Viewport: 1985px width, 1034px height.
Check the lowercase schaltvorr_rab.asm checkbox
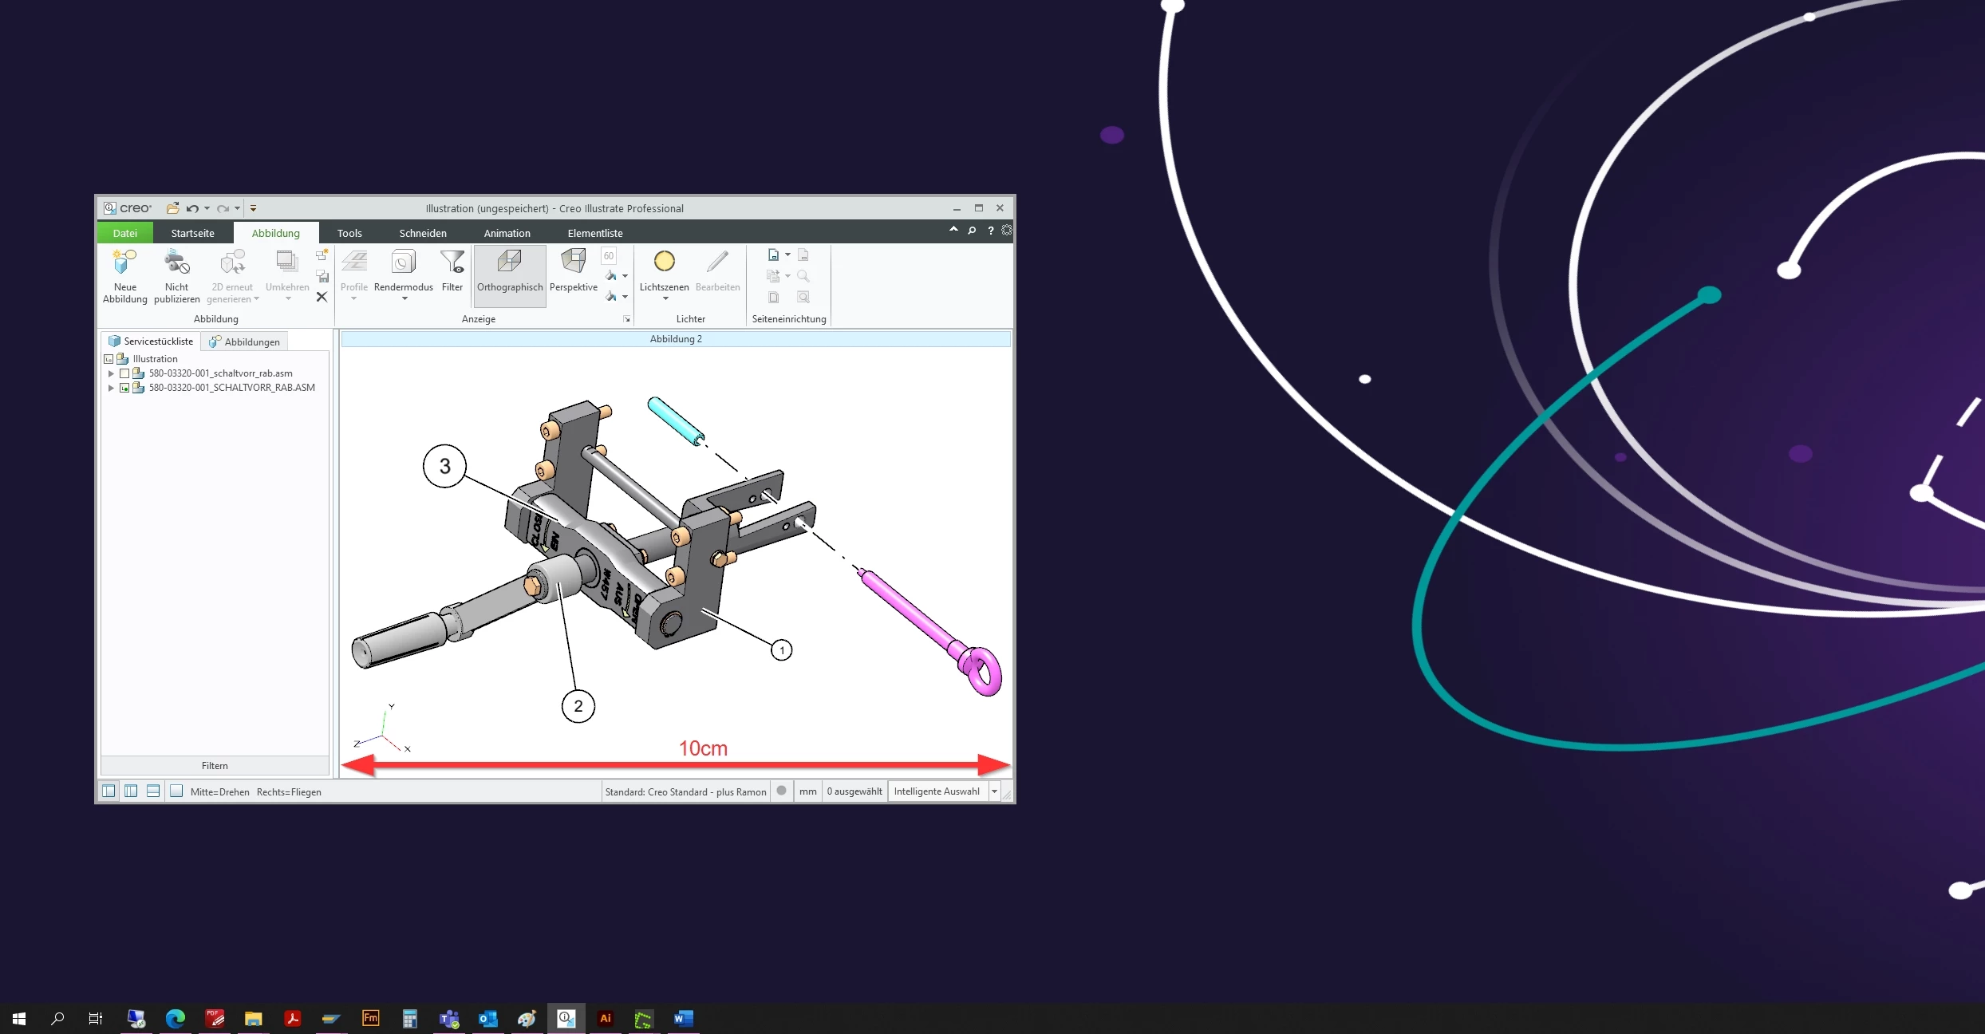[124, 373]
